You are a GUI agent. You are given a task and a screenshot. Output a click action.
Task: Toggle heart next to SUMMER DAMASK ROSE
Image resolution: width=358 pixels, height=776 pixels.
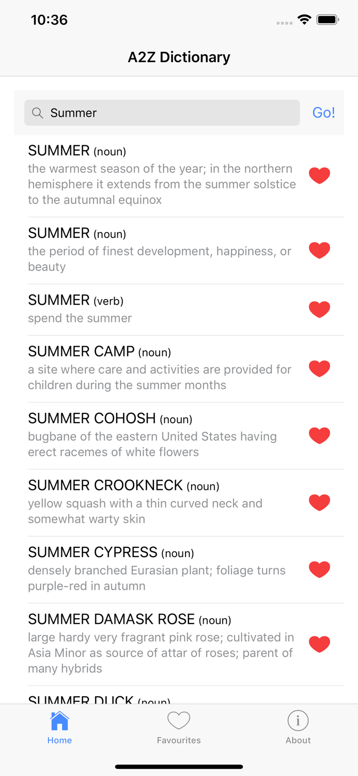[319, 644]
